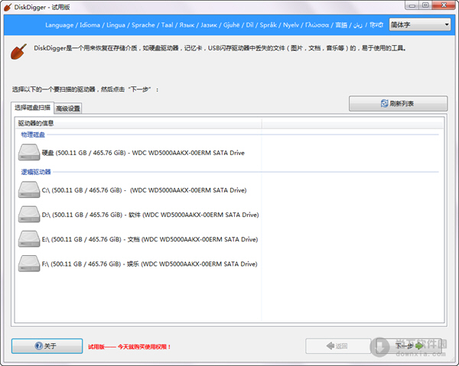Image resolution: width=459 pixels, height=366 pixels.
Task: Click the 物理磁盘 group header
Action: [33, 134]
